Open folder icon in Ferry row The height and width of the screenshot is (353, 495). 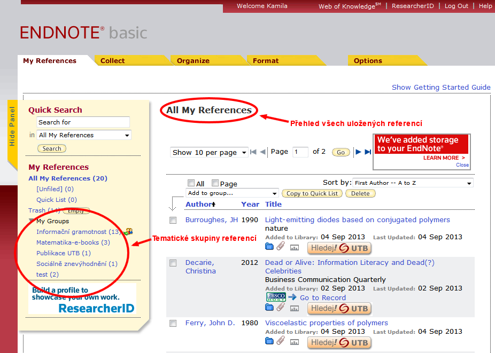(x=269, y=341)
